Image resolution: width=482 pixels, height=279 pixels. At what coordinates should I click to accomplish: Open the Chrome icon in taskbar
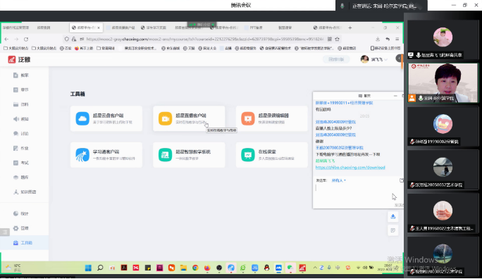pyautogui.click(x=195, y=268)
